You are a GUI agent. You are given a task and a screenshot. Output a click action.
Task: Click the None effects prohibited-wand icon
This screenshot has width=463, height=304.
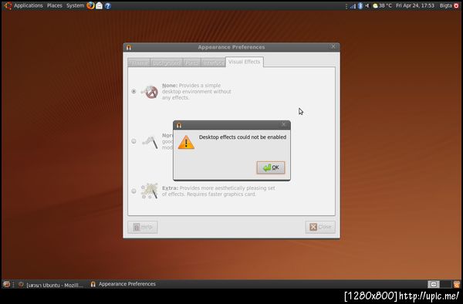[150, 92]
